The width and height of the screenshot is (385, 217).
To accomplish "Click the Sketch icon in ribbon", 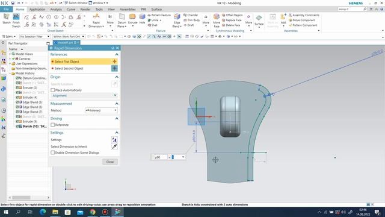I will [7, 17].
